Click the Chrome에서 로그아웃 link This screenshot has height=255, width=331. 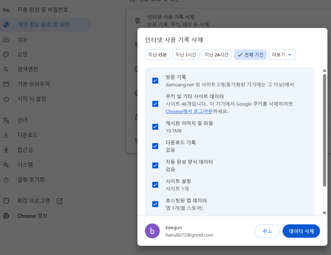click(x=189, y=111)
